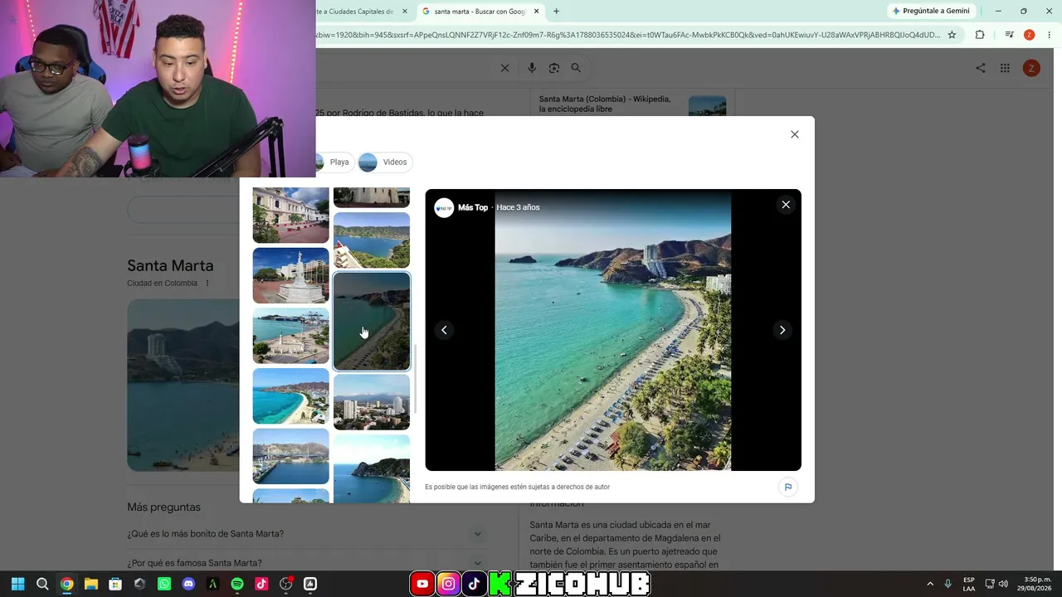Bookmark this page with star icon
Screen dimensions: 1062x597
point(952,35)
